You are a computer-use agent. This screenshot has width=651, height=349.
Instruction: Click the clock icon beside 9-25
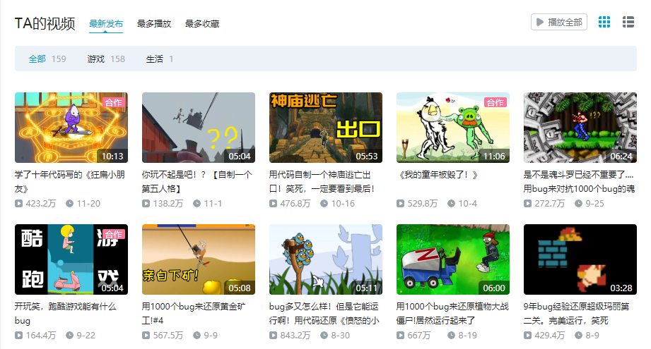click(x=578, y=203)
